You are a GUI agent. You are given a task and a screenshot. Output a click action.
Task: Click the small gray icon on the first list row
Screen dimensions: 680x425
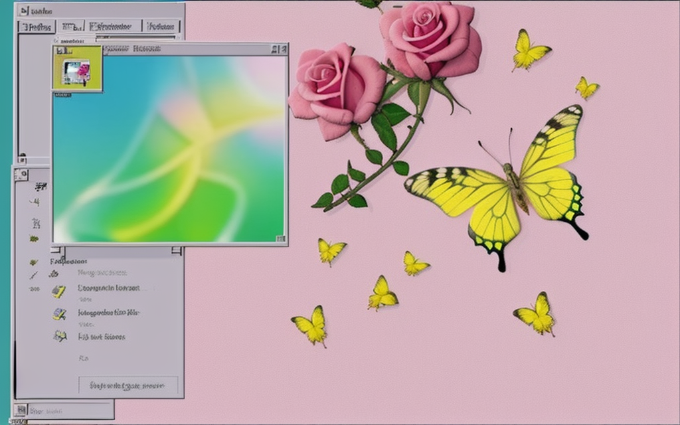click(x=54, y=274)
